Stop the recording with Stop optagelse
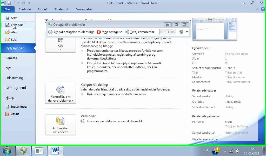The height and width of the screenshot is (156, 266). [x=109, y=32]
